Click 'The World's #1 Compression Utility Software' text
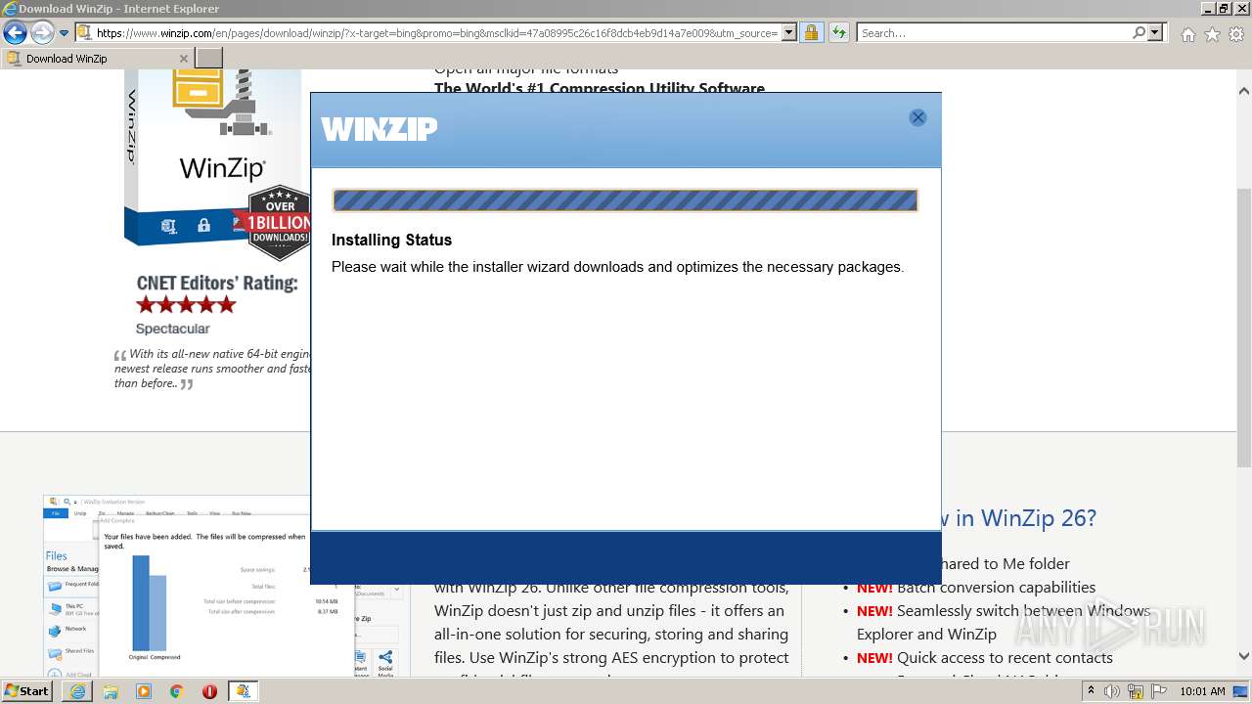The image size is (1252, 704). [x=600, y=88]
